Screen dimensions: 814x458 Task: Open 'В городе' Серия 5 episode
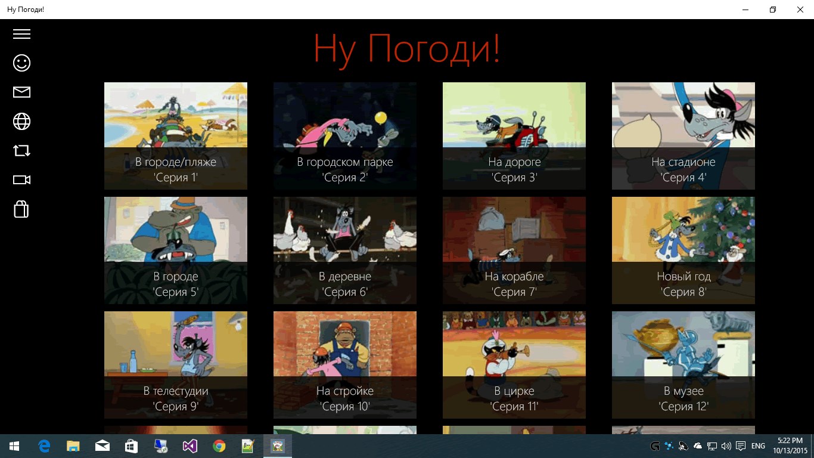coord(176,250)
